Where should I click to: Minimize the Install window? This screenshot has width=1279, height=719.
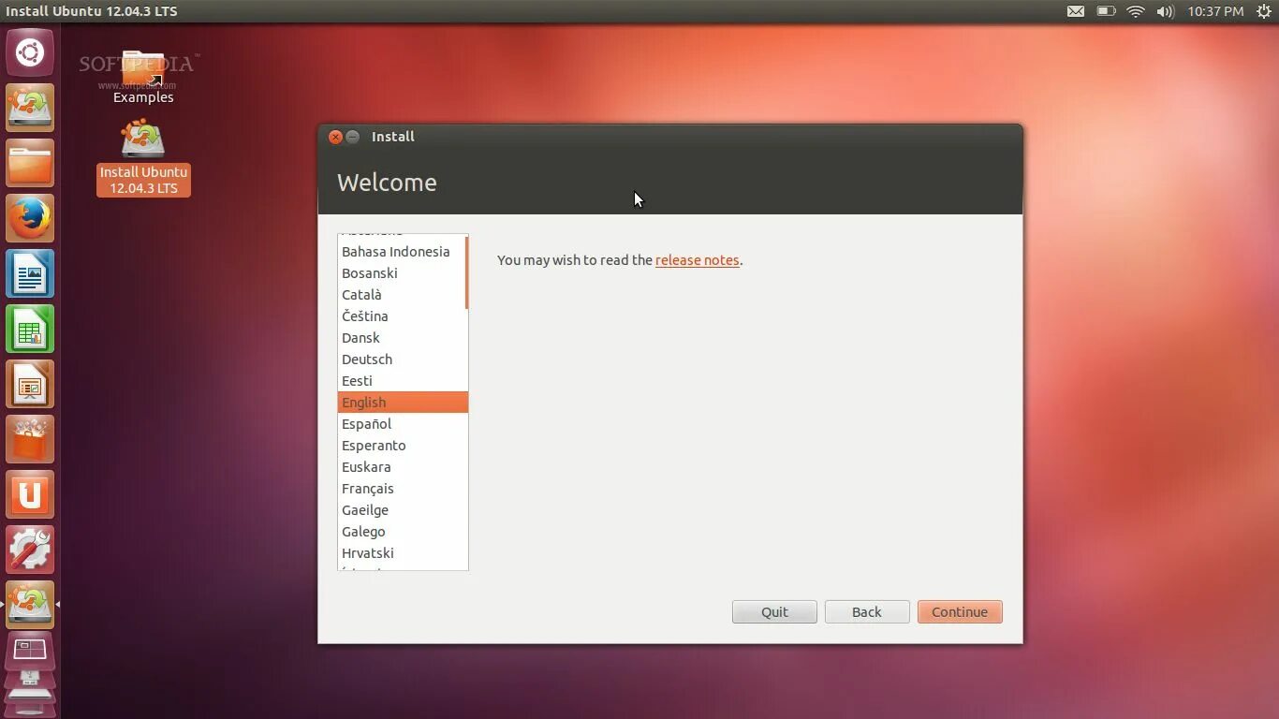(x=352, y=137)
